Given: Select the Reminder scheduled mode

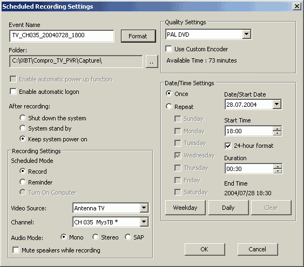Looking at the screenshot, I should click(23, 182).
